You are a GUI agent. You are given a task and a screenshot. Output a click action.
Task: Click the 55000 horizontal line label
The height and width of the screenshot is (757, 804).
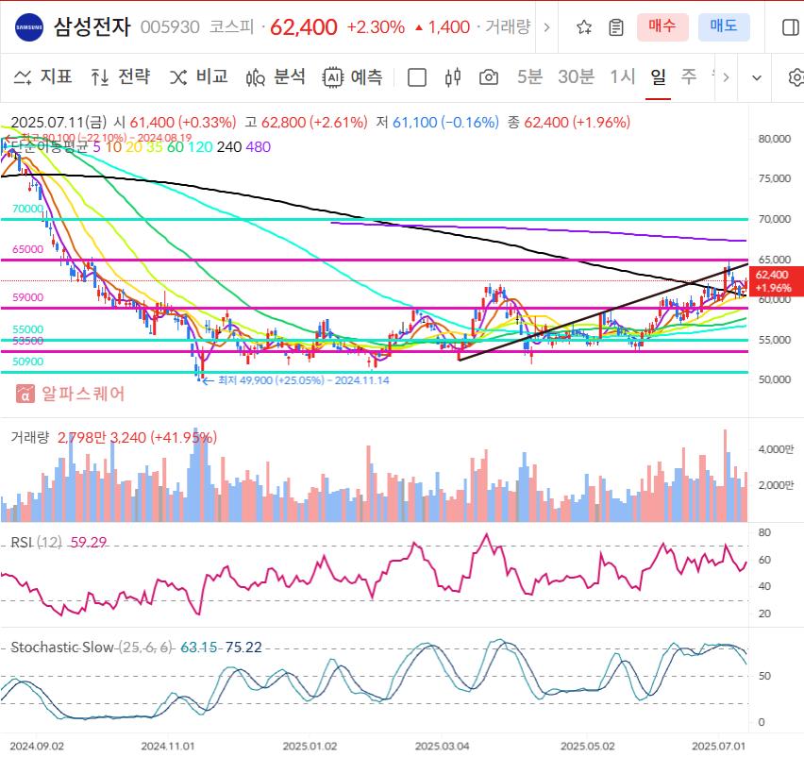pos(27,329)
